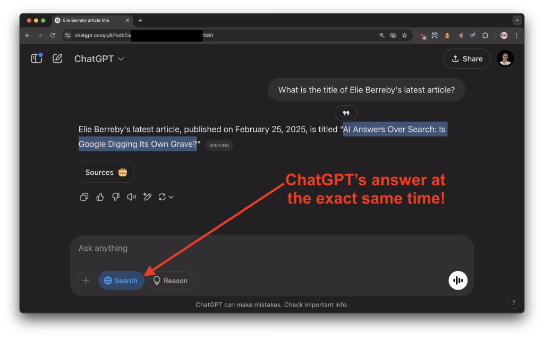Click the voice mode waveform button
Screen dimensions: 544x339
pos(457,281)
